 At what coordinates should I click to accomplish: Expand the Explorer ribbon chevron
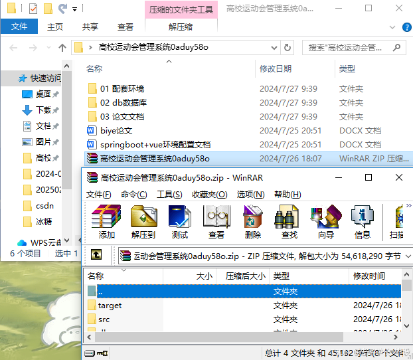tap(392, 27)
